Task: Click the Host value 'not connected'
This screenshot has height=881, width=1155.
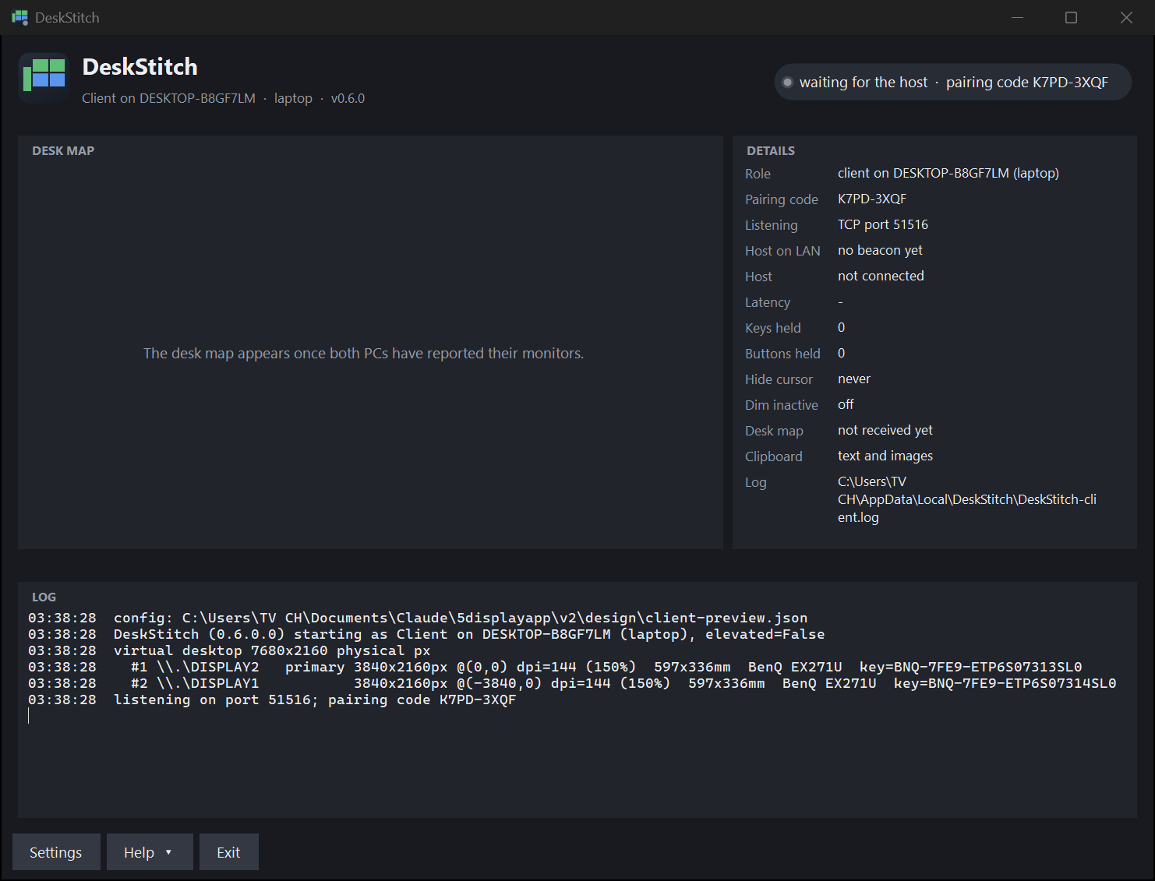Action: click(x=881, y=276)
